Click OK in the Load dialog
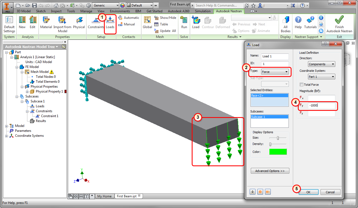The height and width of the screenshot is (208, 358). coord(308,192)
